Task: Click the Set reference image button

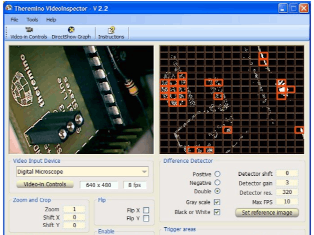Action: click(x=267, y=213)
